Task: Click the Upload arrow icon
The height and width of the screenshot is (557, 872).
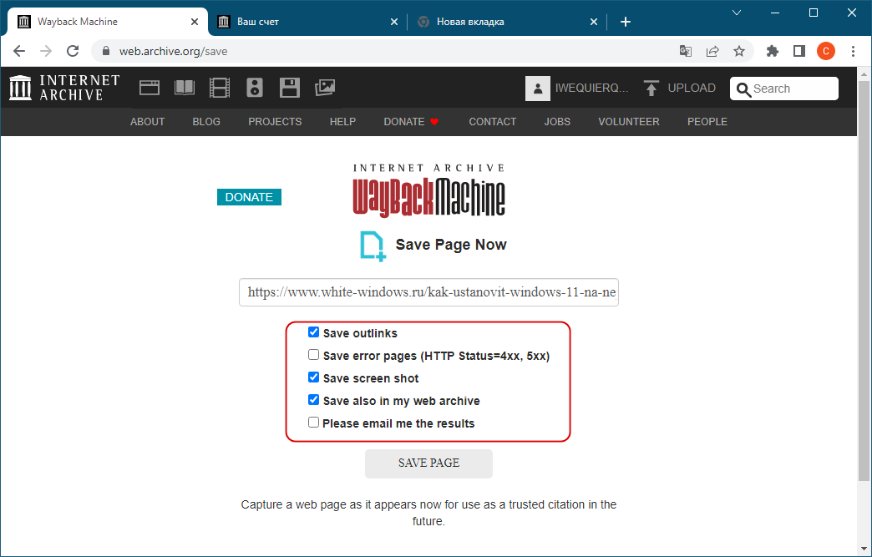Action: (x=651, y=89)
